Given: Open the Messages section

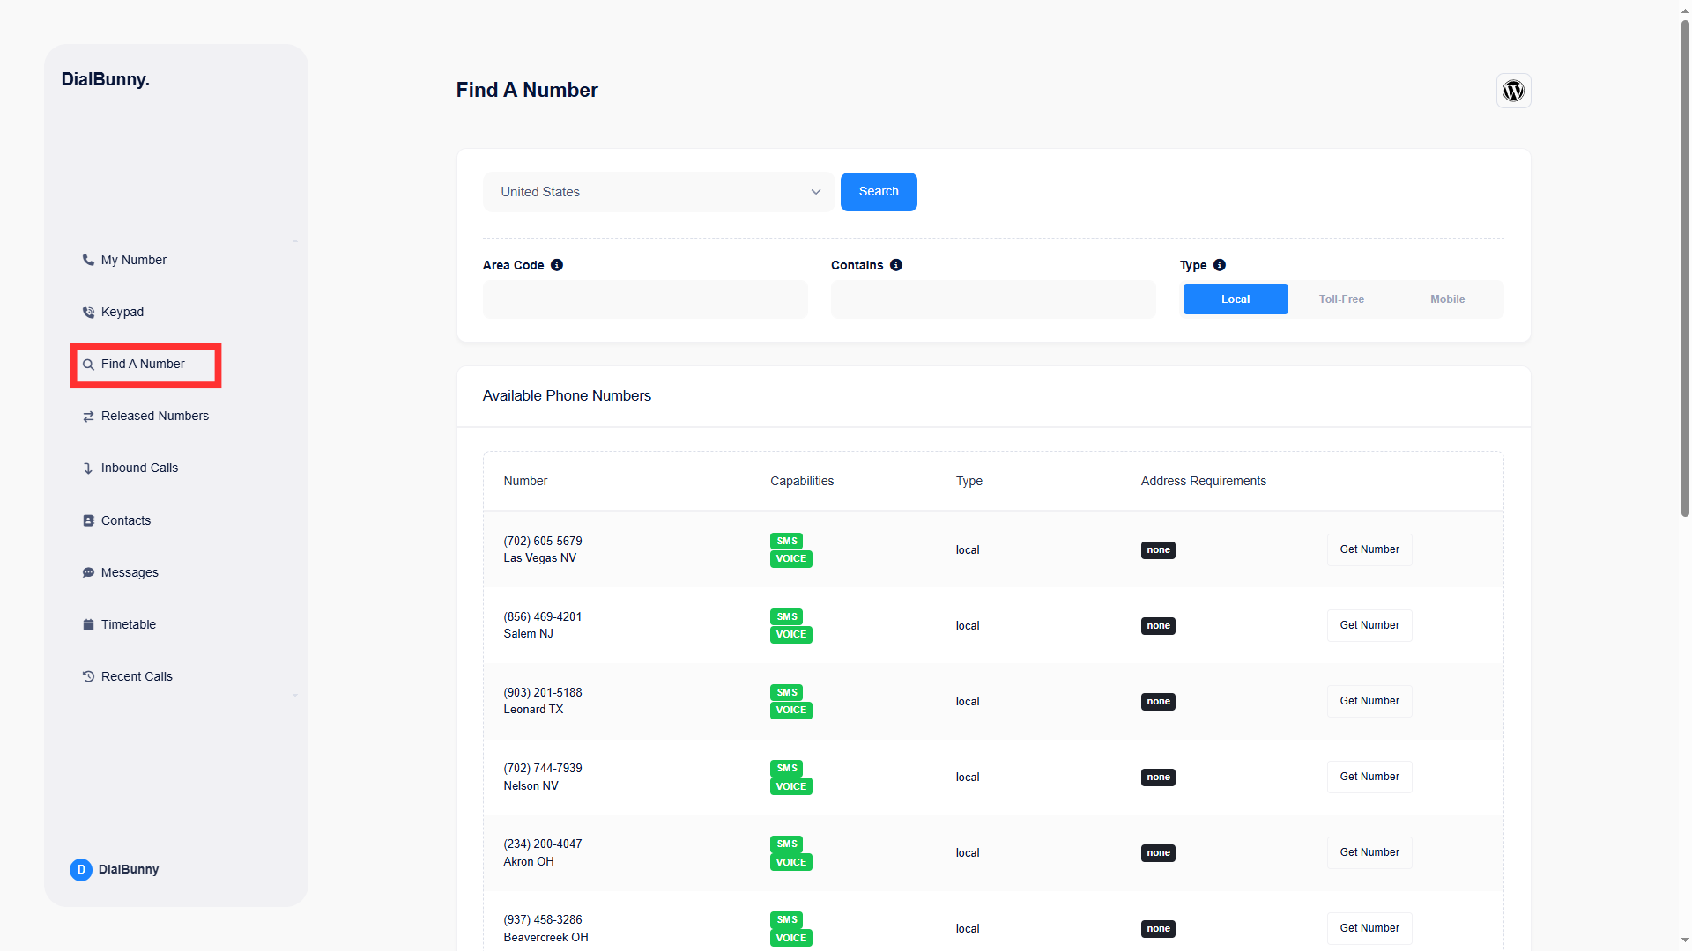Looking at the screenshot, I should (x=129, y=571).
